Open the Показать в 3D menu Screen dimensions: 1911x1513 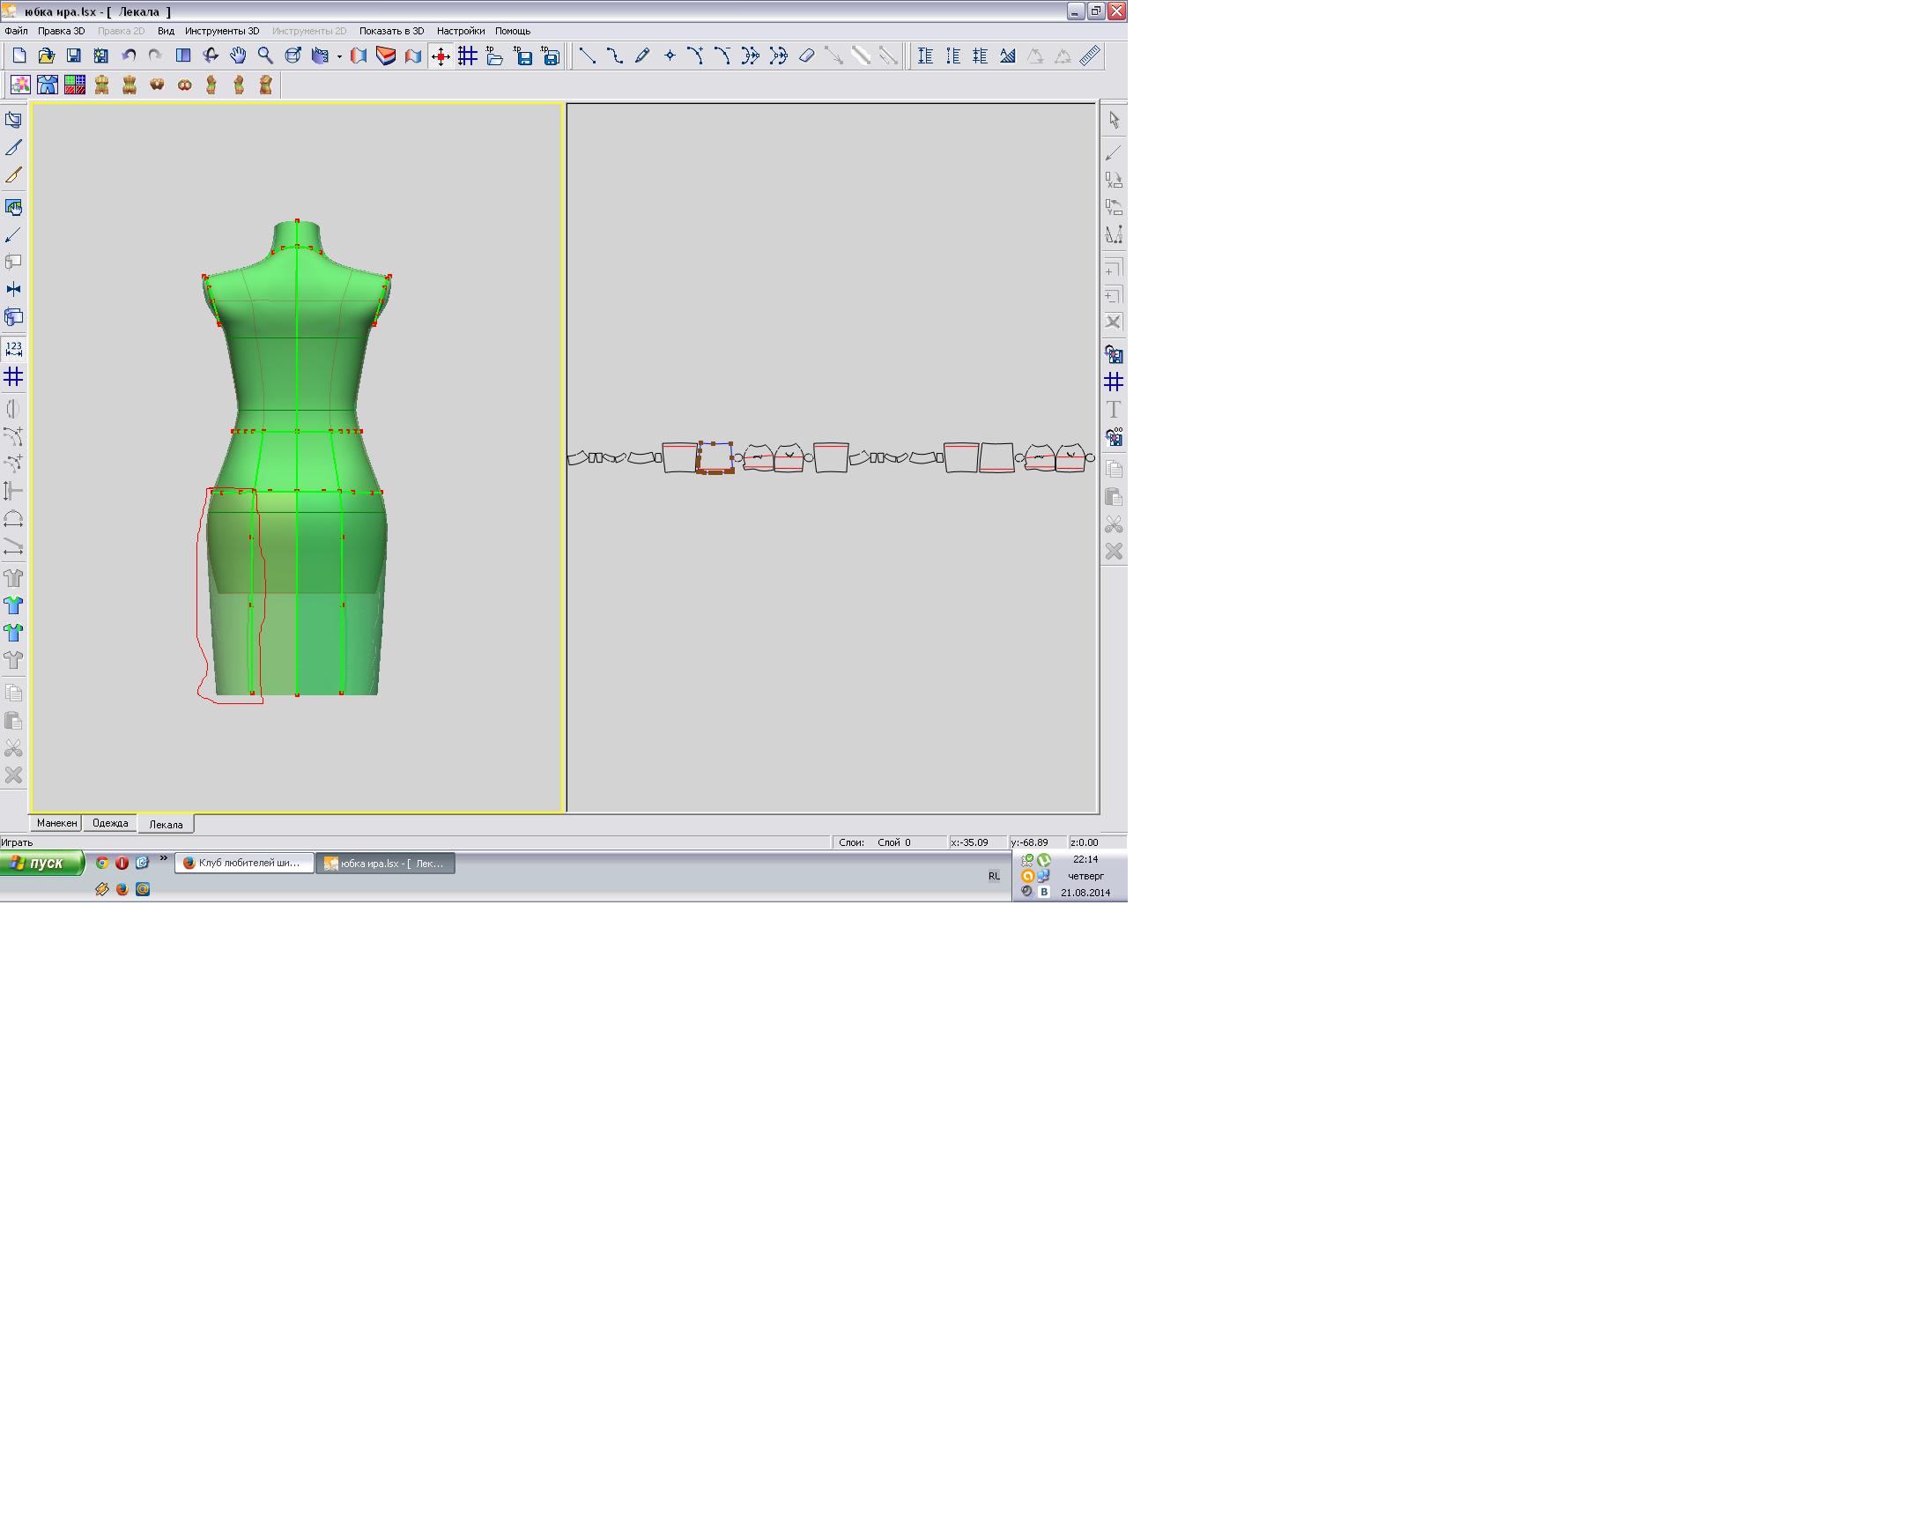tap(390, 31)
